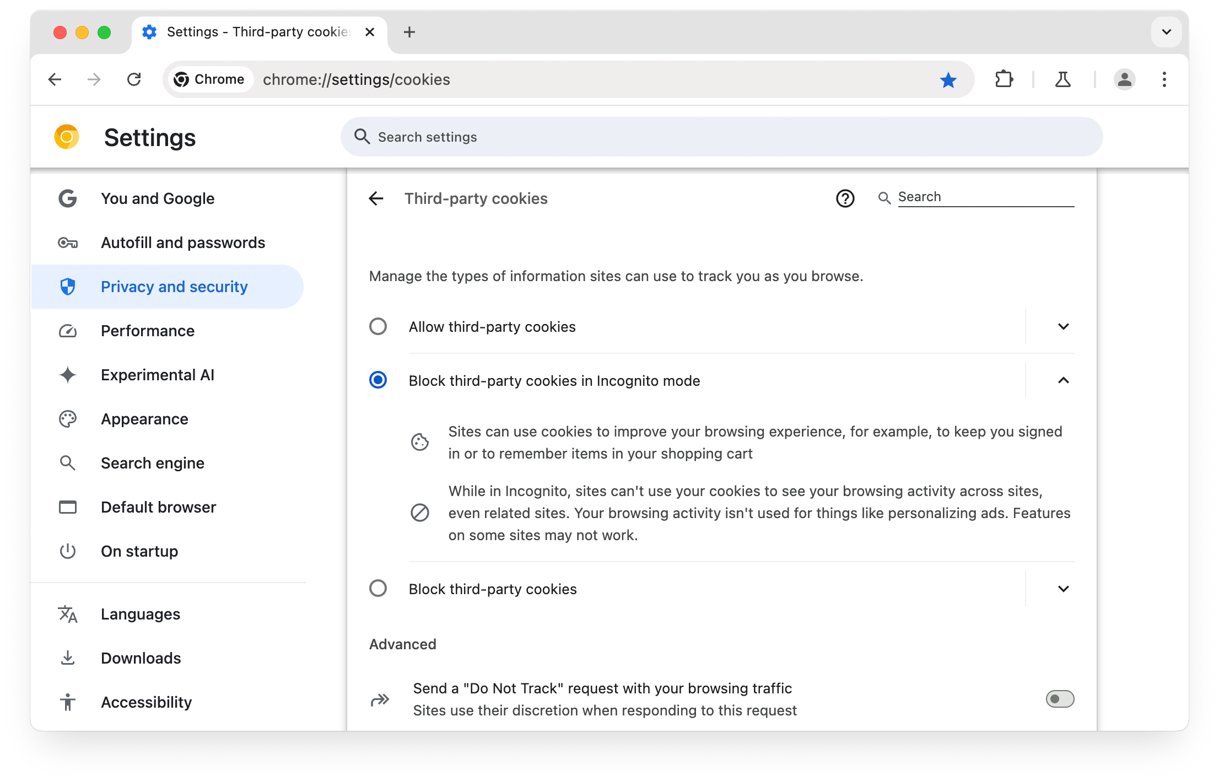
Task: Expand the Allow third-party cookies dropdown
Action: 1064,326
